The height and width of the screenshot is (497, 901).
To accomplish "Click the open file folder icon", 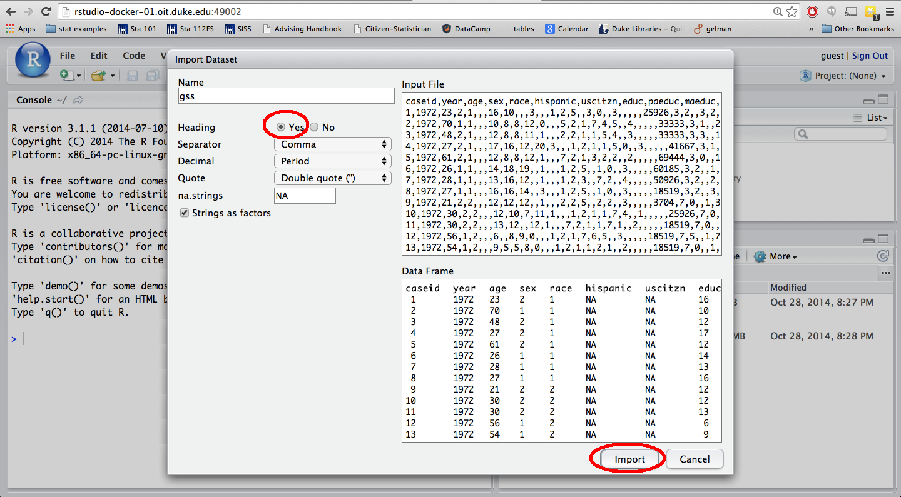I will (98, 76).
